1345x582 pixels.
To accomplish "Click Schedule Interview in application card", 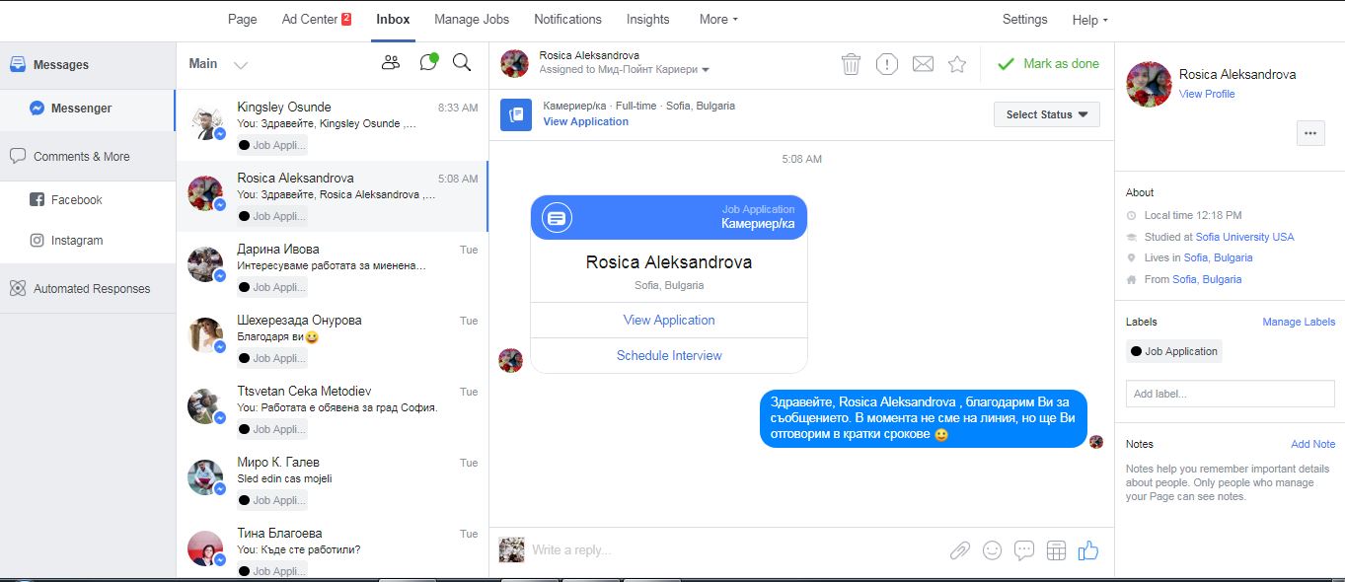I will (x=669, y=355).
